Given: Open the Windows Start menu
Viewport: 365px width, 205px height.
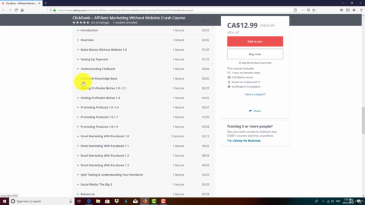Looking at the screenshot, I should pyautogui.click(x=5, y=201).
